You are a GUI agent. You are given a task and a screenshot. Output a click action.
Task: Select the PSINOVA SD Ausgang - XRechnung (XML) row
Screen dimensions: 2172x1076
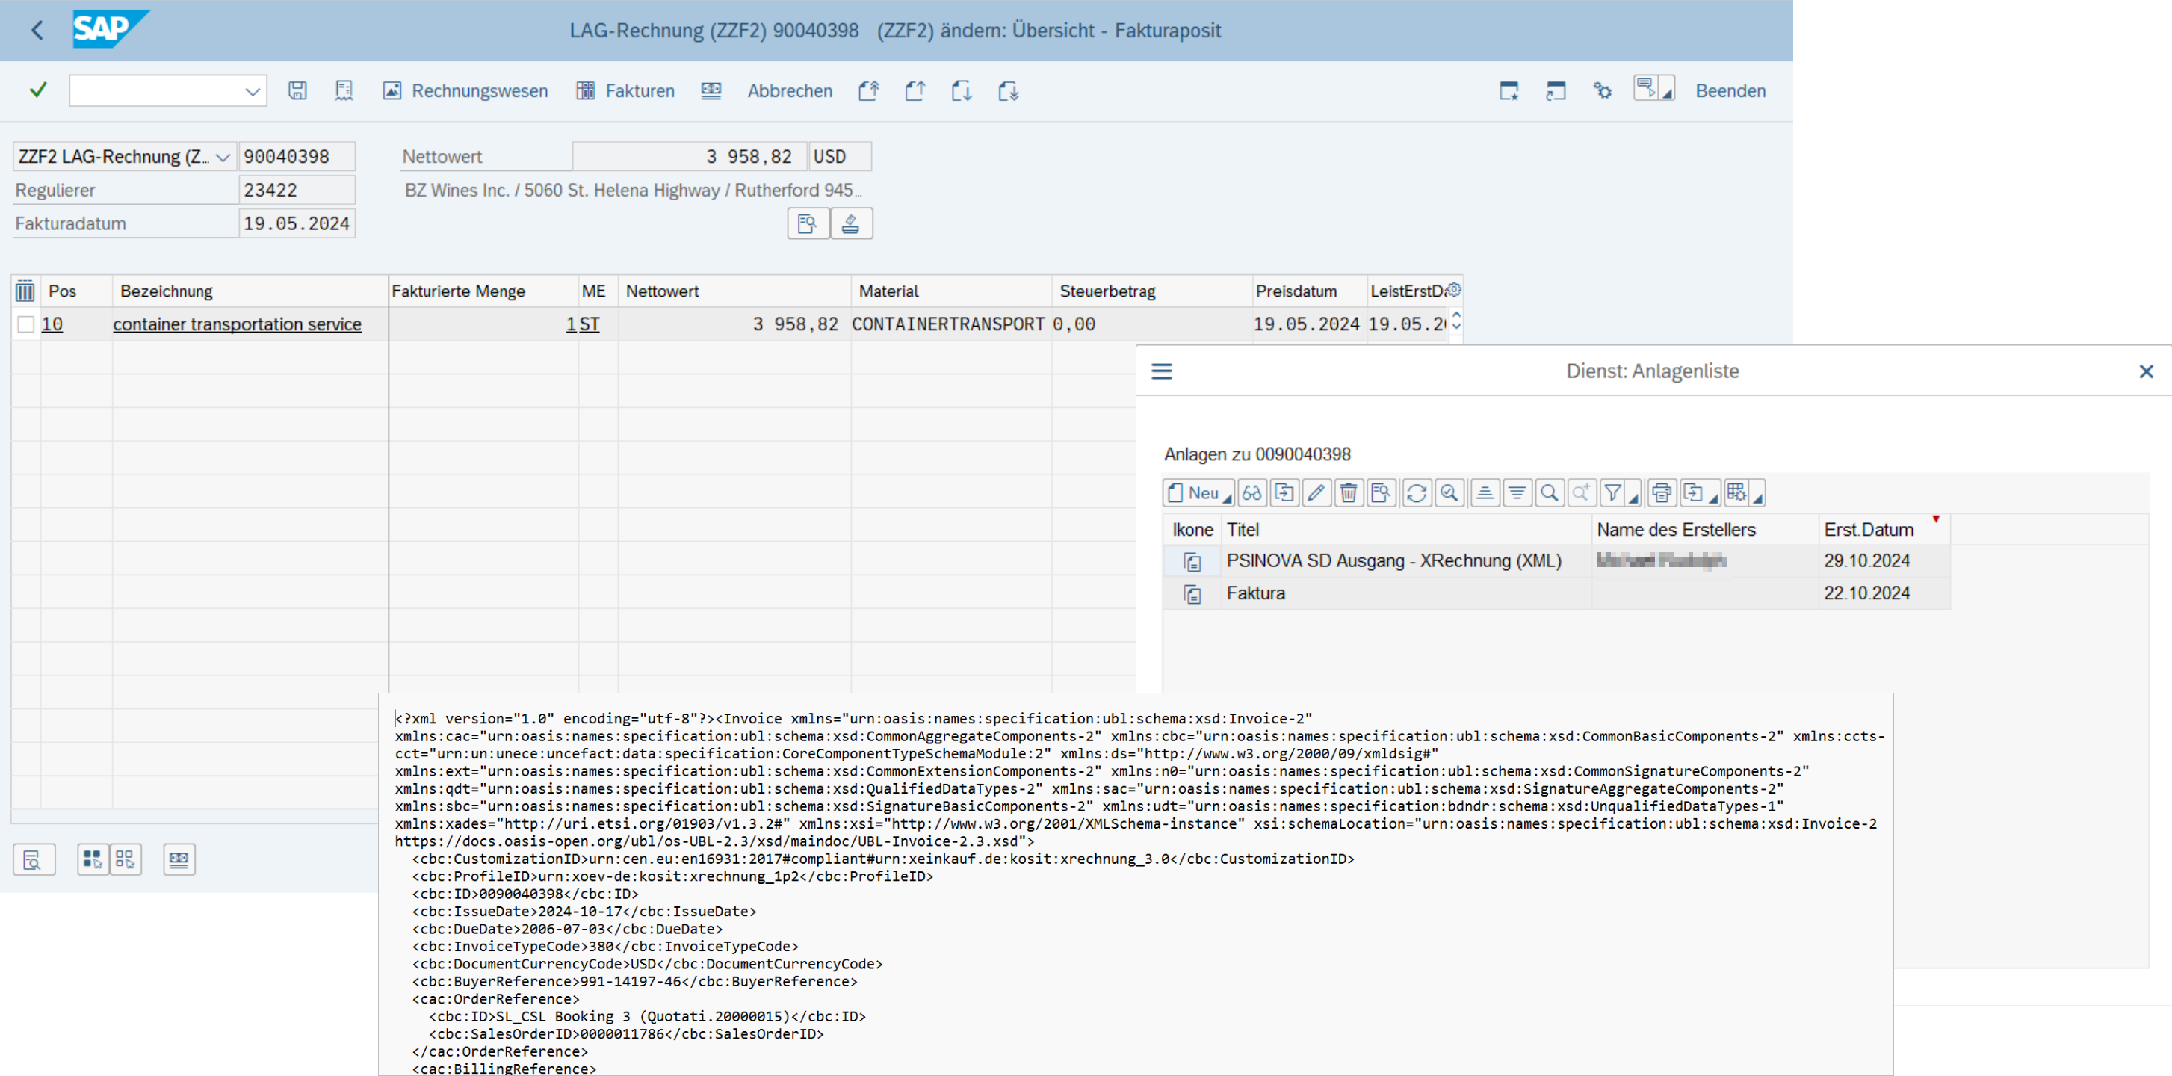pos(1556,562)
